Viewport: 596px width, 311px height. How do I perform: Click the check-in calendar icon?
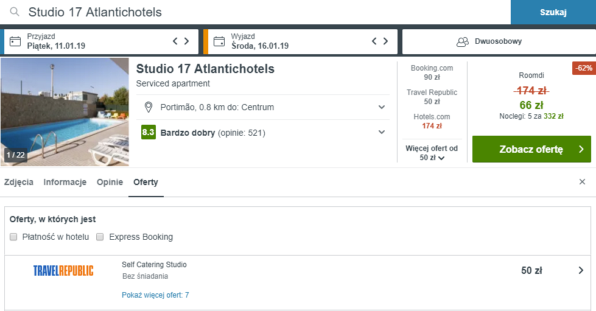pyautogui.click(x=15, y=41)
